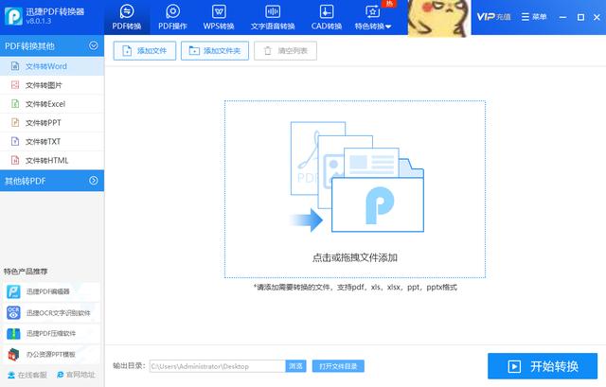Select the 文字语音转换 tab
This screenshot has height=387, width=606.
pyautogui.click(x=273, y=17)
